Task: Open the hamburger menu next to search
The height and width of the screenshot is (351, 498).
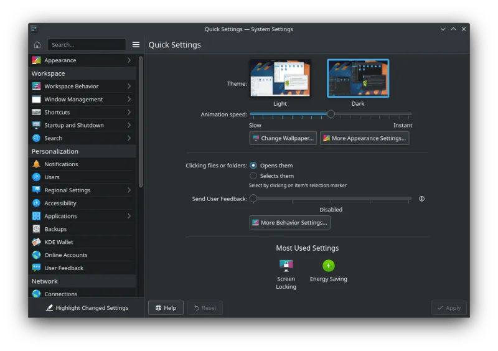Action: [136, 45]
